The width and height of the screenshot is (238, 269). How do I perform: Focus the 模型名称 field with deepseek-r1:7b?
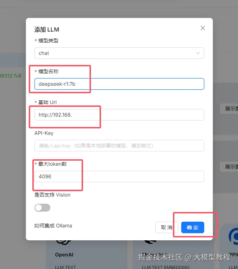click(119, 84)
